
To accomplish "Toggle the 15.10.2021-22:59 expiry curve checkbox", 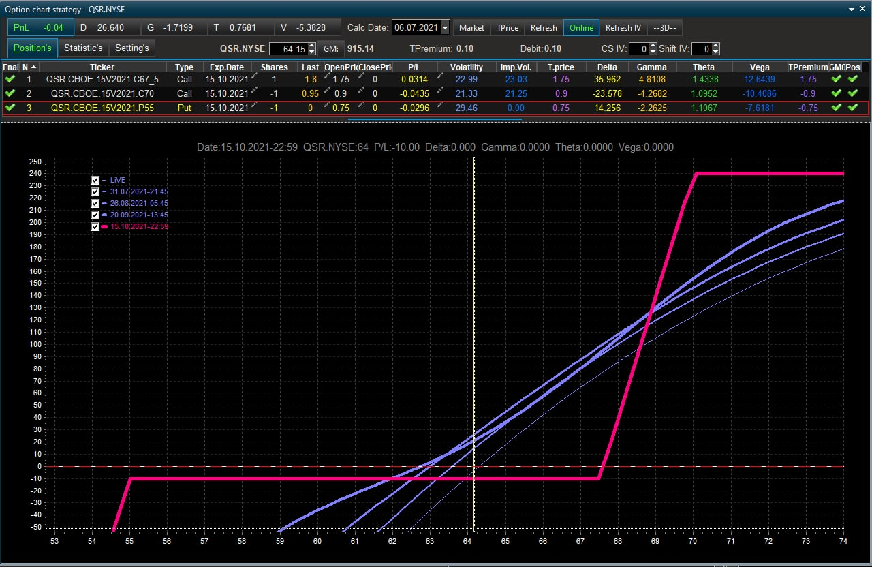I will coord(95,226).
